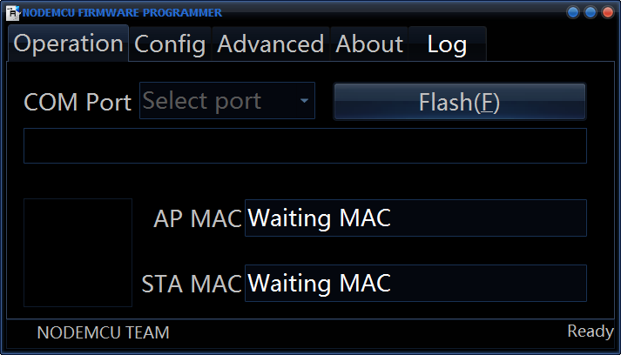Go to the Advanced tab
This screenshot has height=355, width=621.
(x=271, y=44)
